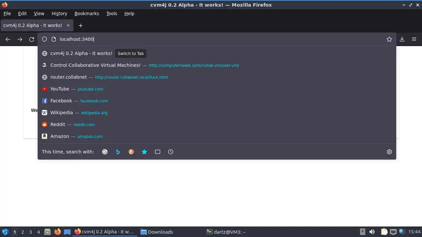The image size is (422, 237).
Task: Select Control Collaborative Virtual Machines suggestion
Action: tap(217, 65)
